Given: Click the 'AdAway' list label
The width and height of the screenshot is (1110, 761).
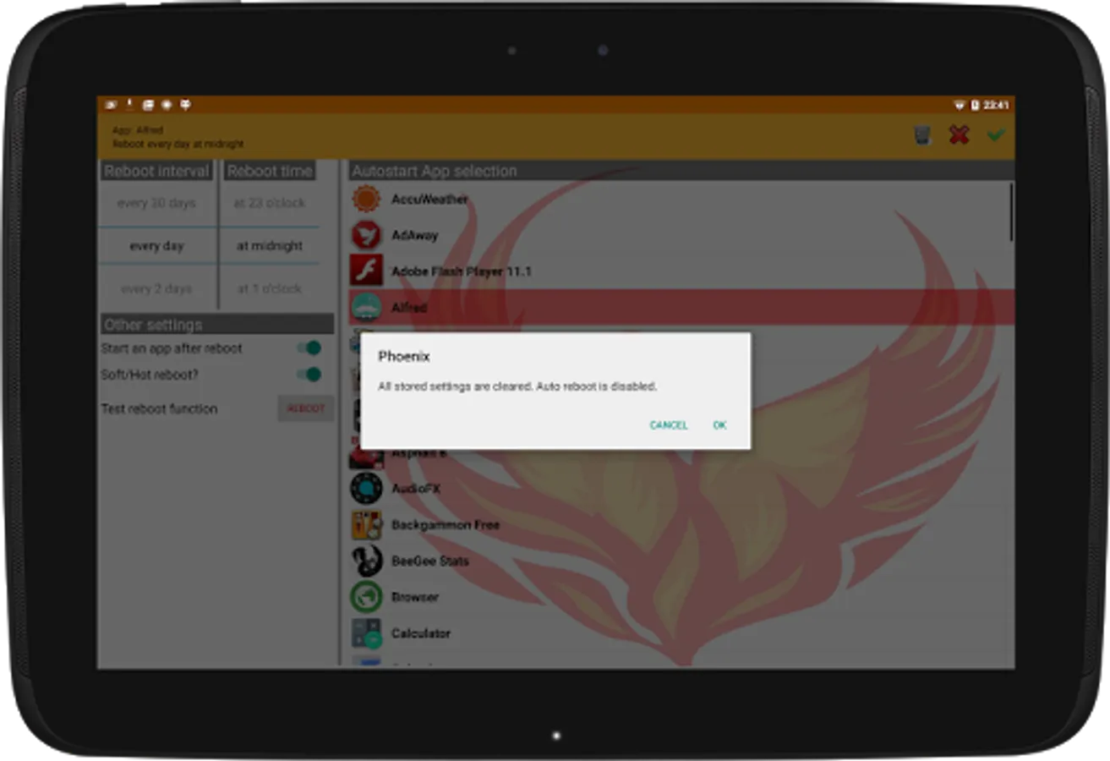Looking at the screenshot, I should [x=414, y=235].
